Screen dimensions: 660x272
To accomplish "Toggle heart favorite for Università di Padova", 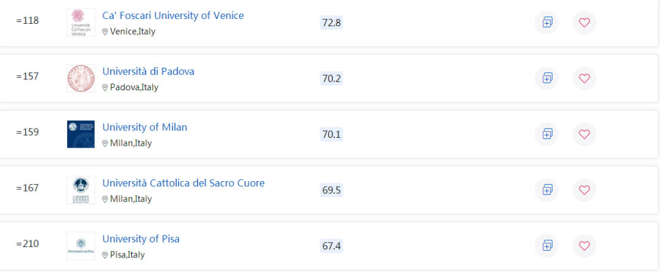I will (x=584, y=78).
